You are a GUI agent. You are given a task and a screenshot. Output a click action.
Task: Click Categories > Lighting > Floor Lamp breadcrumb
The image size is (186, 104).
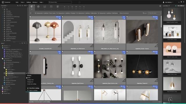point(45,13)
